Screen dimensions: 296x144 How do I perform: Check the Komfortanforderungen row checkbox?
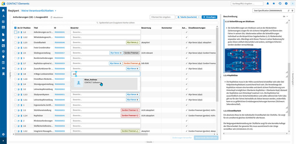pyautogui.click(x=15, y=58)
